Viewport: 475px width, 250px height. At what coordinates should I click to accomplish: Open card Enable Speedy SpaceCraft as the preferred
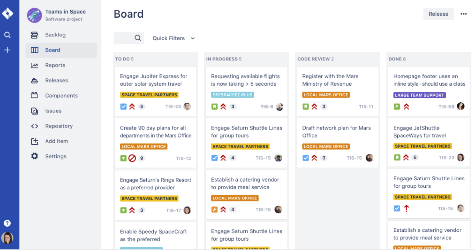(156, 236)
